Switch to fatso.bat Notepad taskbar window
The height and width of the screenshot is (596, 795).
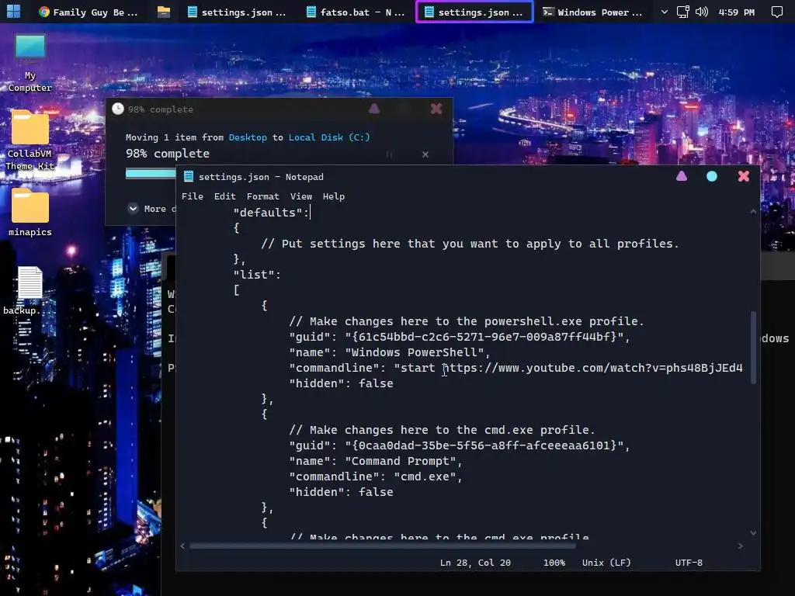356,12
